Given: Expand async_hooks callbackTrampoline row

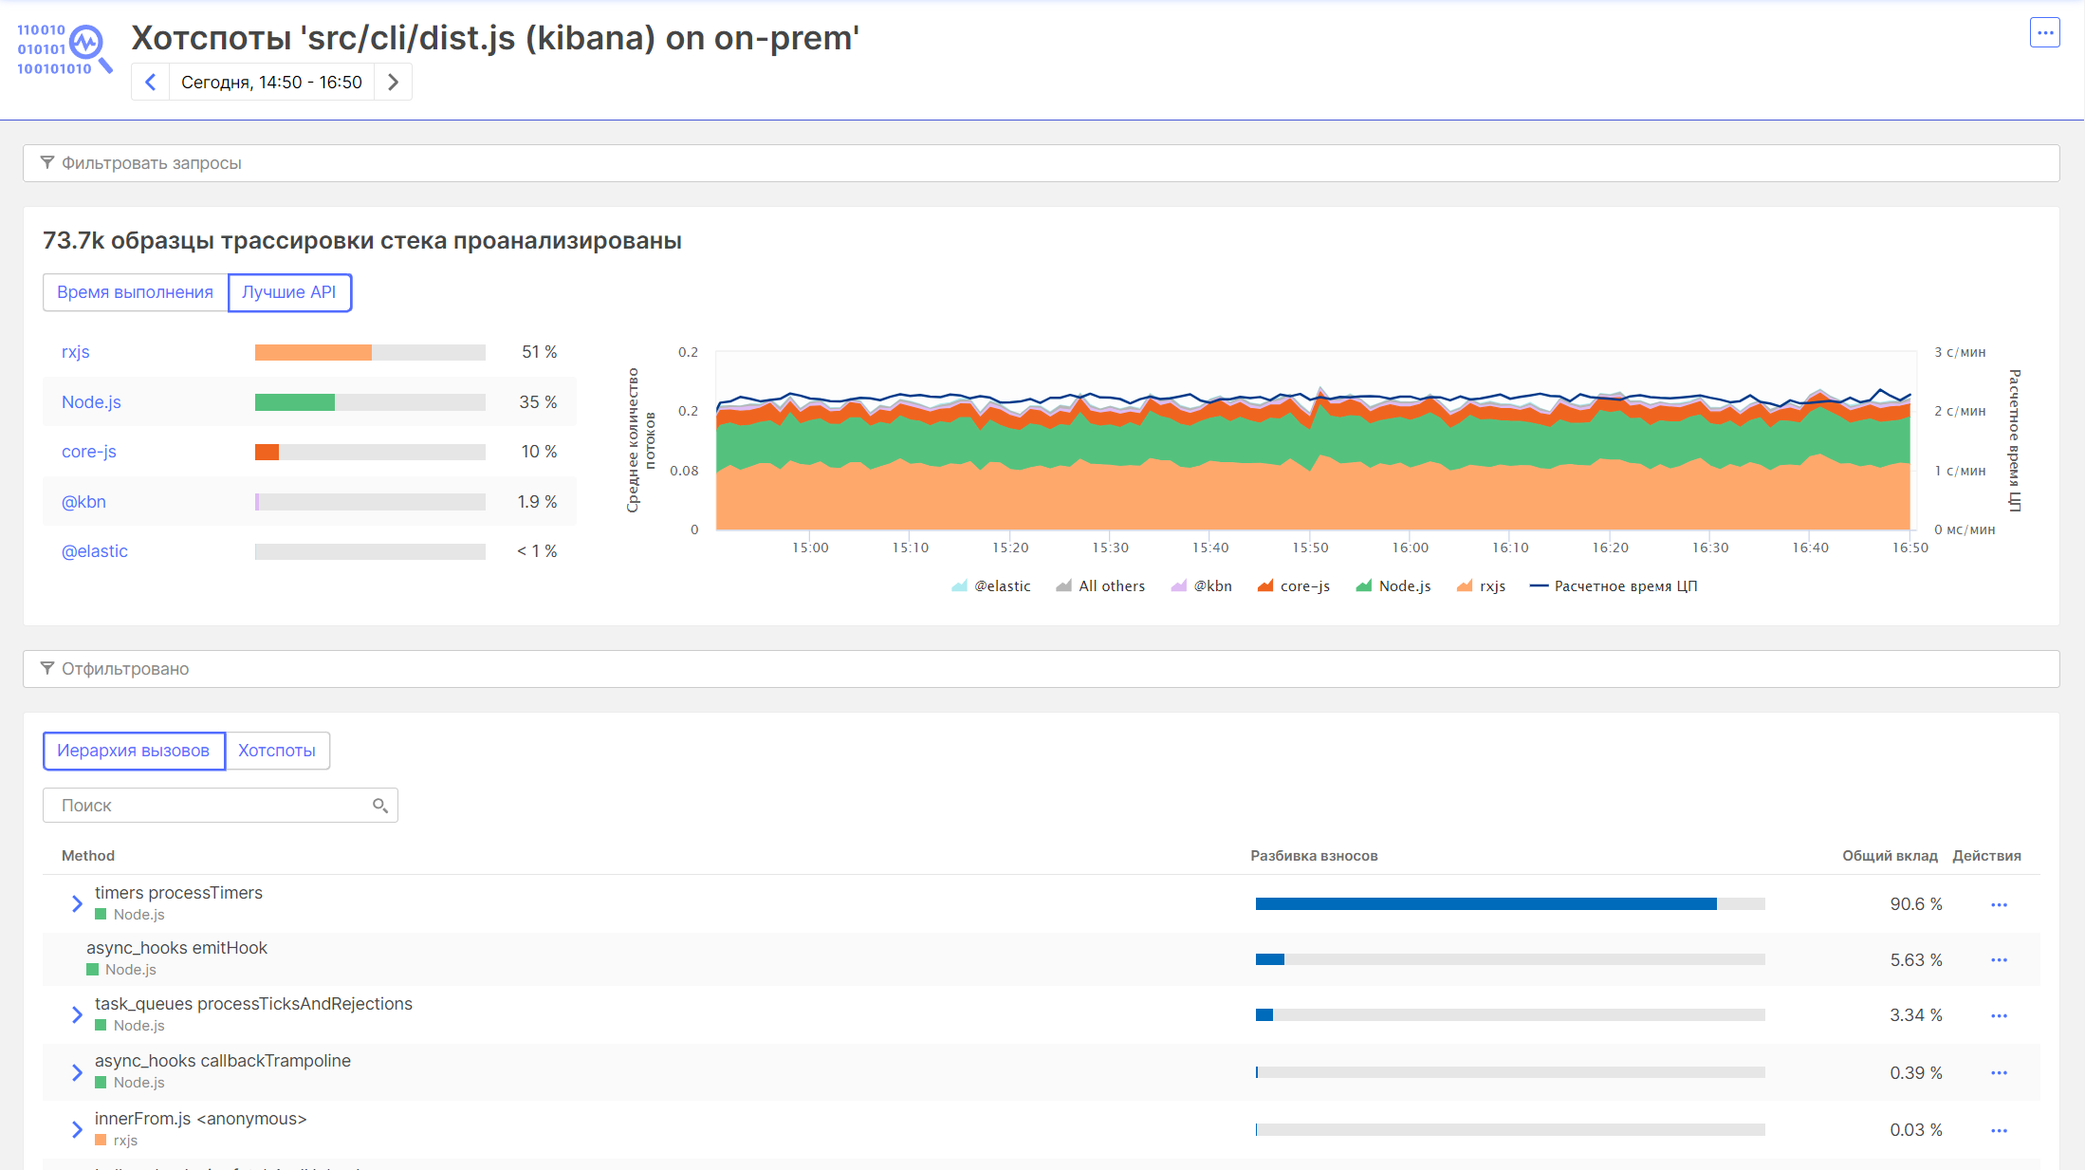Looking at the screenshot, I should coord(77,1072).
